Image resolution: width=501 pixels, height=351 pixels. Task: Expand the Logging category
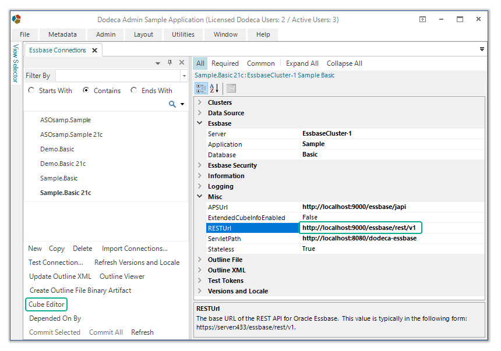[x=200, y=186]
